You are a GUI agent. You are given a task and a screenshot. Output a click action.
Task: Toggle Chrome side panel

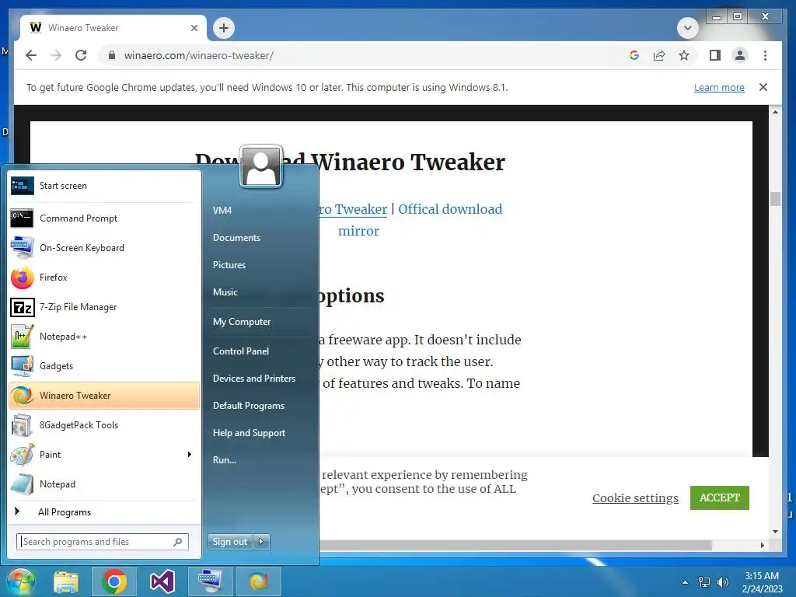pos(715,55)
